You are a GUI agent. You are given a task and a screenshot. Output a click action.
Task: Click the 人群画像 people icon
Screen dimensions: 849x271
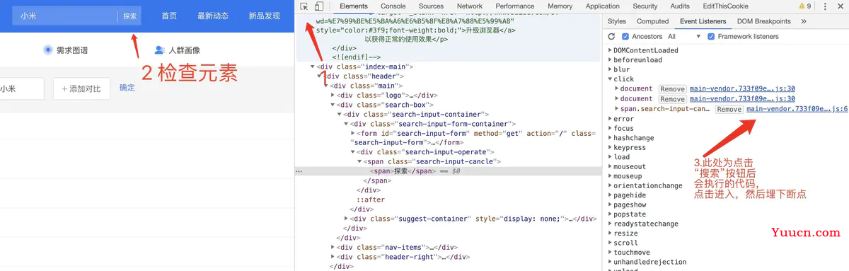pos(160,50)
